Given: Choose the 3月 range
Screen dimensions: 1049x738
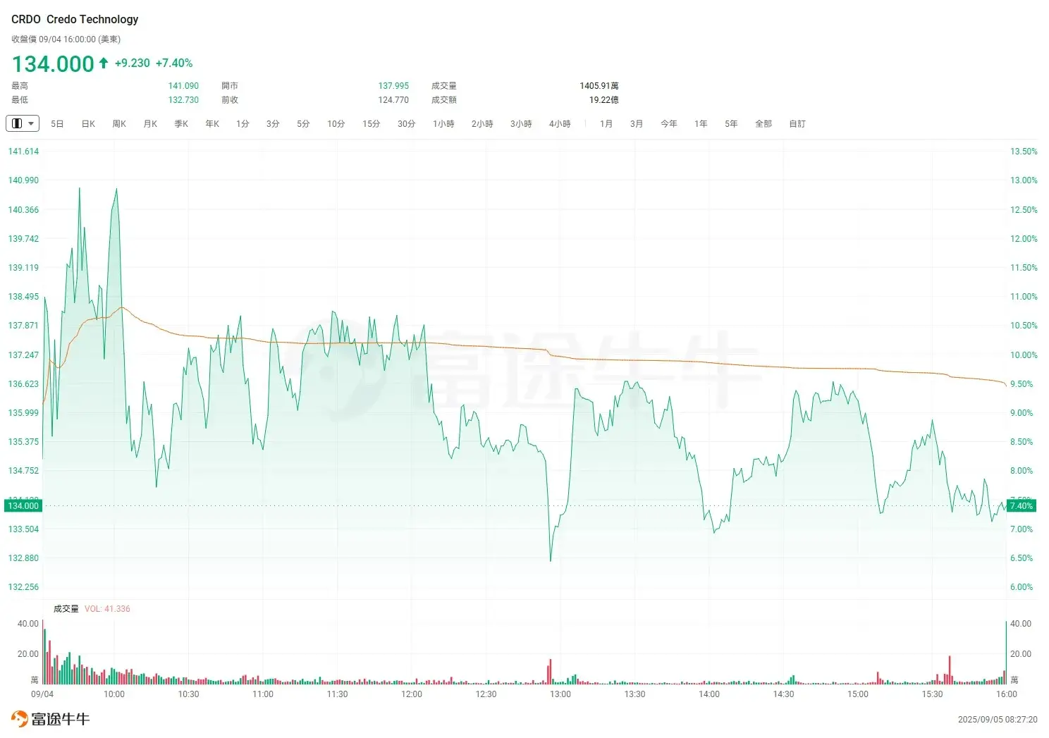Looking at the screenshot, I should (637, 124).
